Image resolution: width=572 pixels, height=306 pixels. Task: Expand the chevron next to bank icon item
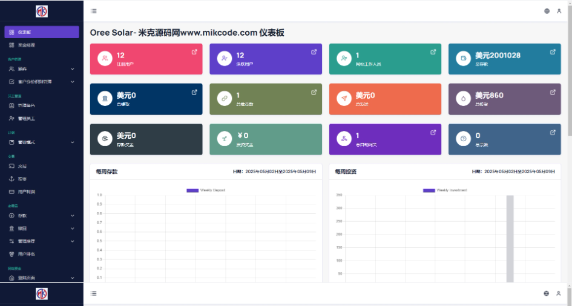click(x=72, y=228)
